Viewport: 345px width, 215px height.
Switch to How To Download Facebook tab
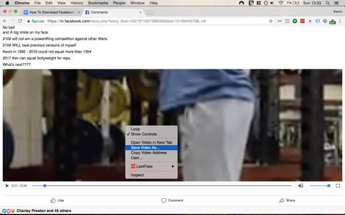click(52, 12)
